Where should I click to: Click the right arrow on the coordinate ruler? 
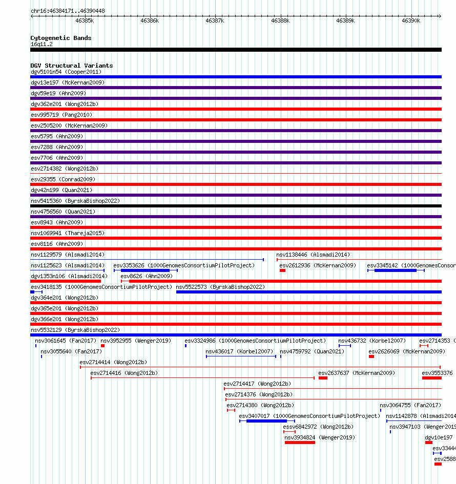coord(440,16)
